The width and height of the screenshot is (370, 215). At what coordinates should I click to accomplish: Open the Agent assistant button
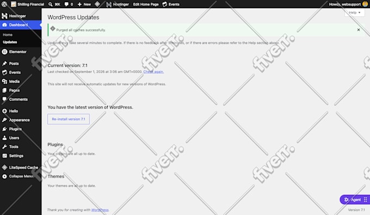[x=355, y=200]
